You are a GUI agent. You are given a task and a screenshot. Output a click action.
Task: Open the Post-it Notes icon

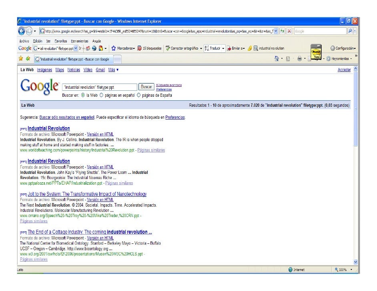tap(316, 52)
